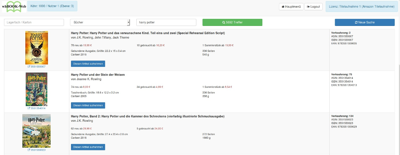This screenshot has width=400, height=155.
Task: Click '78 neu ab 19,99 €' price
Action: 81,45
